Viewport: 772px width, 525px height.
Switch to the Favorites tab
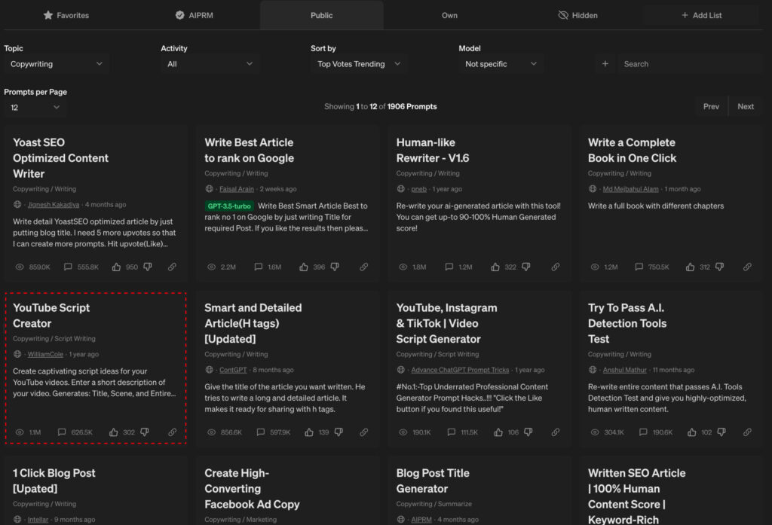pos(66,15)
